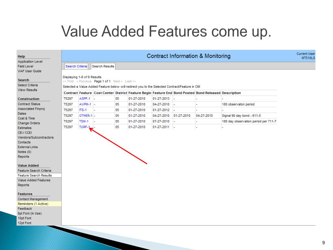
Task: Open Contacts in sidebar
Action: [24, 143]
